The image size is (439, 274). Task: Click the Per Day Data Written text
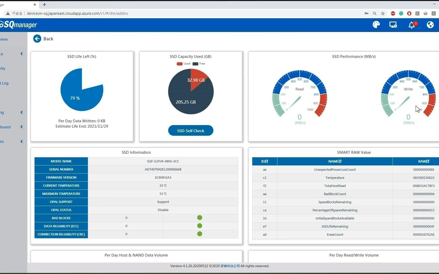82,121
